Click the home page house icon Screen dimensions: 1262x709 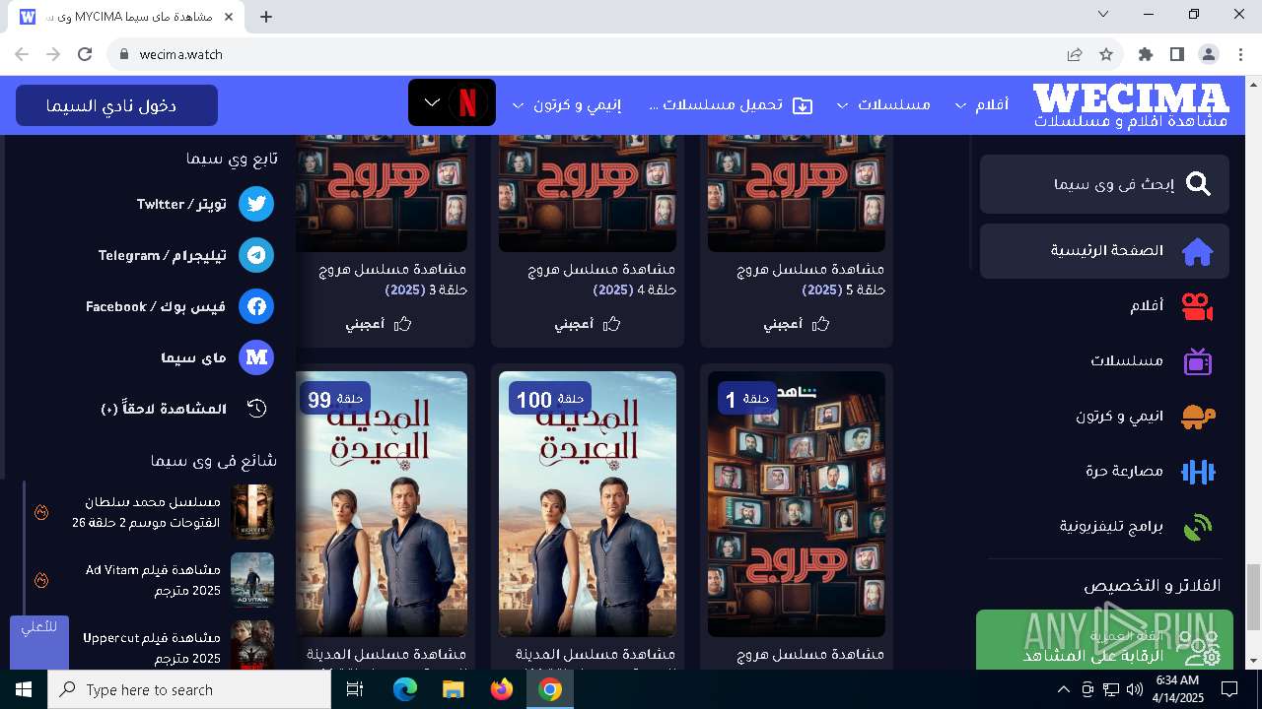(1198, 251)
